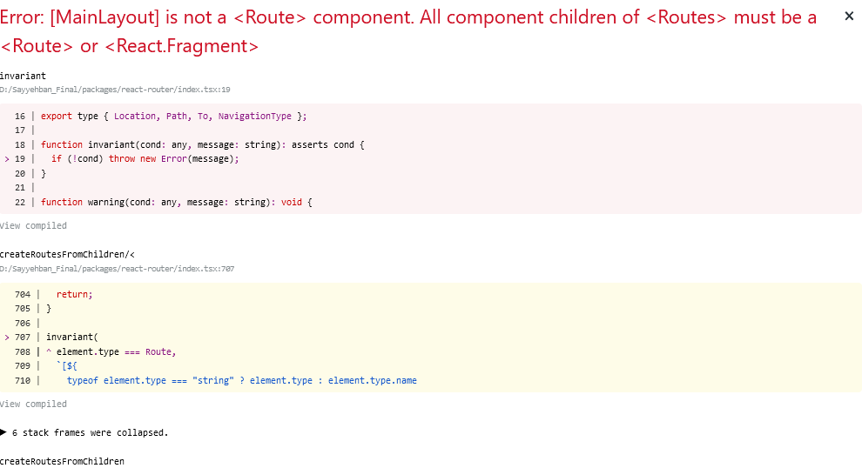The image size is (862, 468).
Task: Click line 708 element.type === Route
Action: pyautogui.click(x=114, y=351)
